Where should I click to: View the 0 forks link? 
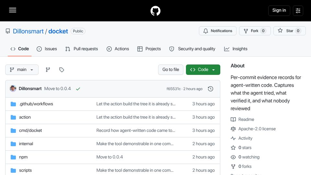241,167
